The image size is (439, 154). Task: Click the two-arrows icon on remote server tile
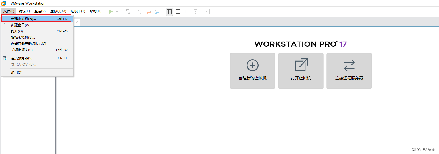(349, 65)
